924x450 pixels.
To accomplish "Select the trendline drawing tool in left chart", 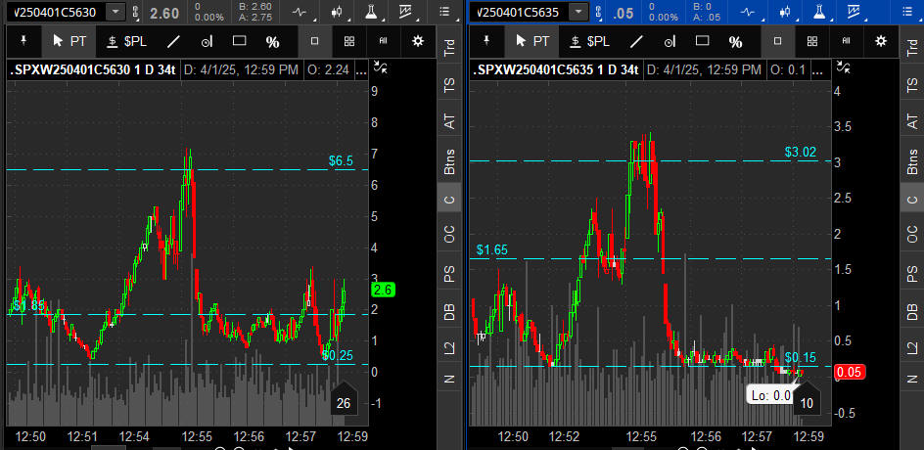I will 174,42.
